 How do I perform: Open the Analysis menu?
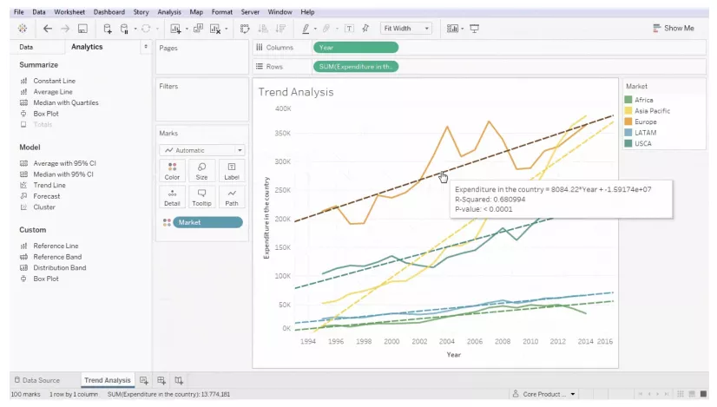169,12
